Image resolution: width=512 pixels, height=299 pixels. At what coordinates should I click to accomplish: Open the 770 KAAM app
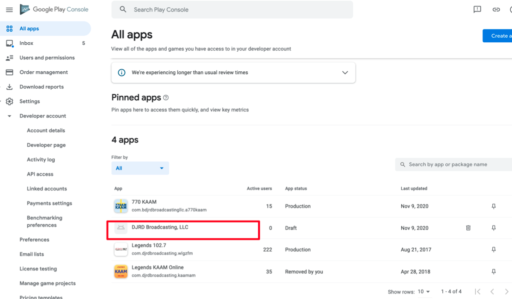(144, 202)
